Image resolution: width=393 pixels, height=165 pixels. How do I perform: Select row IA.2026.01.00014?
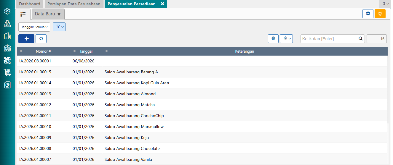coord(202,83)
